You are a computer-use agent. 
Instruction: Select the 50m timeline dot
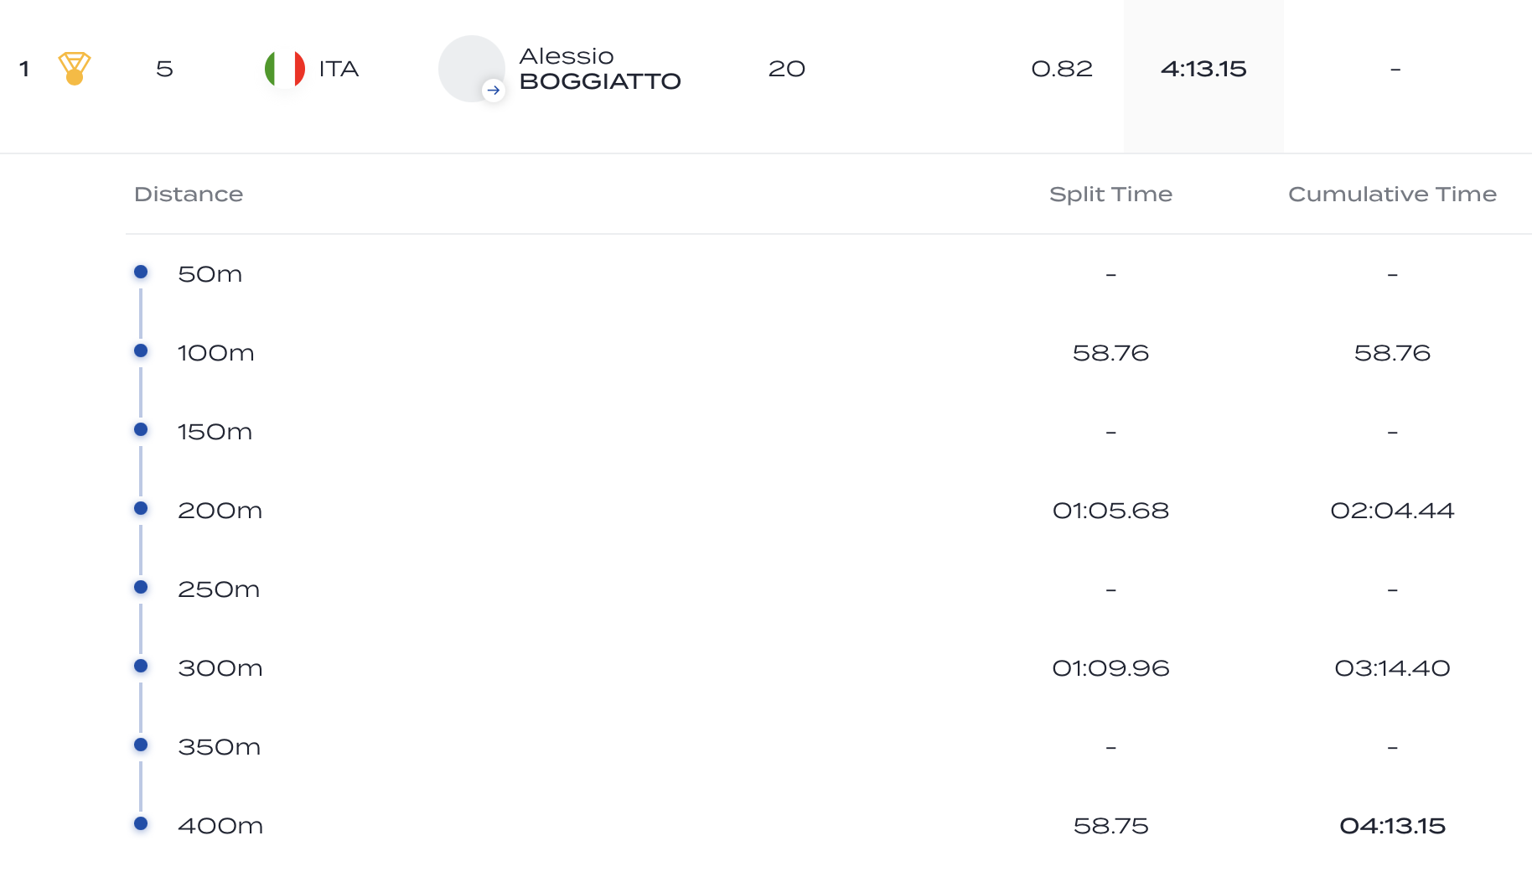141,272
